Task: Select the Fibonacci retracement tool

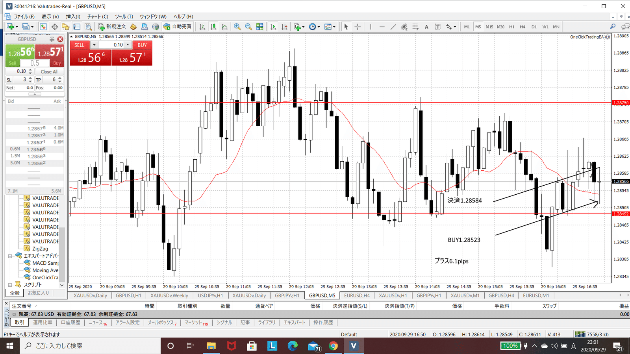Action: pos(415,27)
